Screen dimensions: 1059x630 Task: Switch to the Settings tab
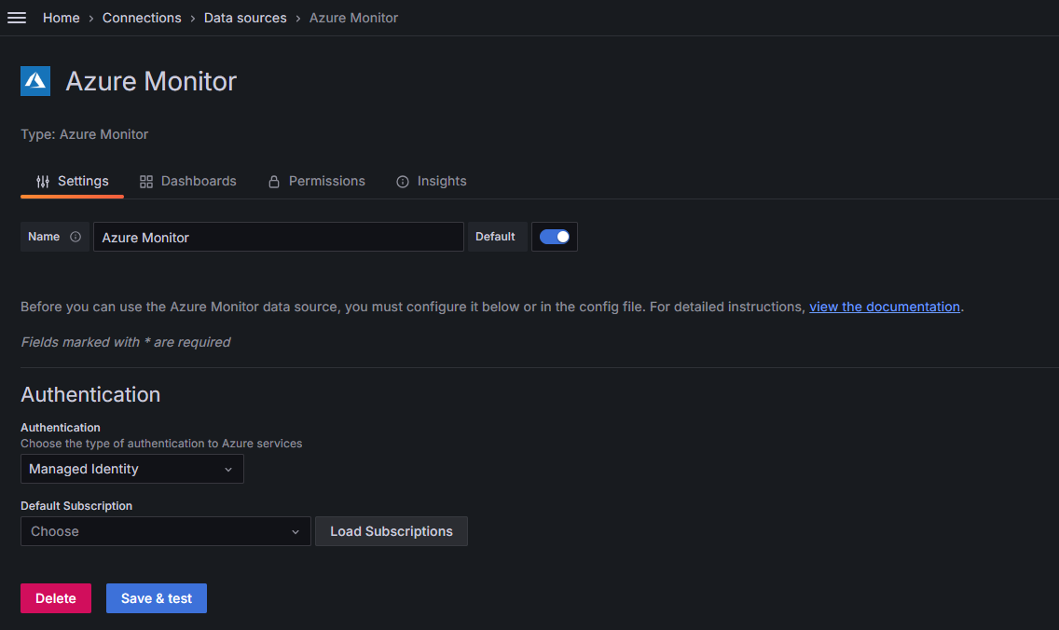(x=73, y=181)
